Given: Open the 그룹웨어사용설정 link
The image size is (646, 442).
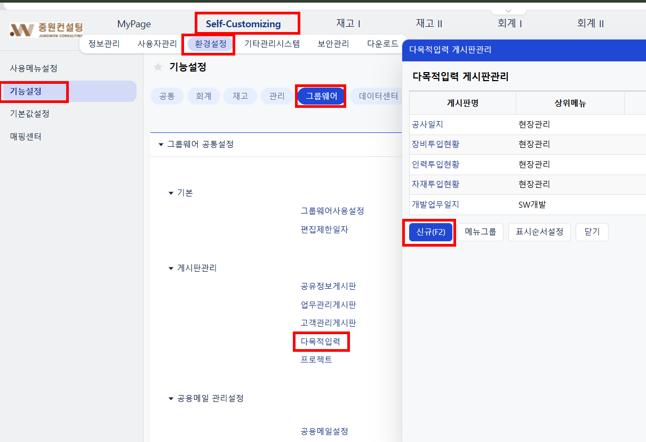Looking at the screenshot, I should click(x=332, y=211).
